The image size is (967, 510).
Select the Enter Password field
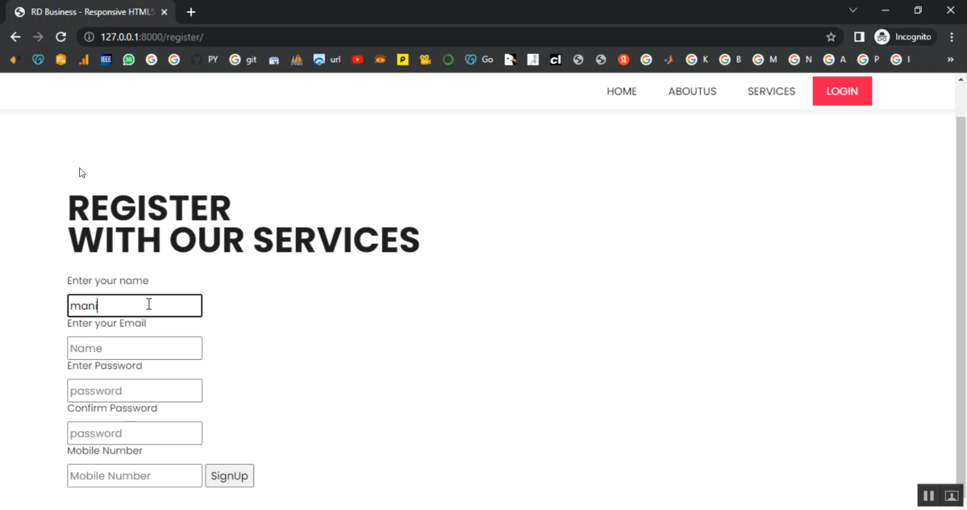point(135,391)
